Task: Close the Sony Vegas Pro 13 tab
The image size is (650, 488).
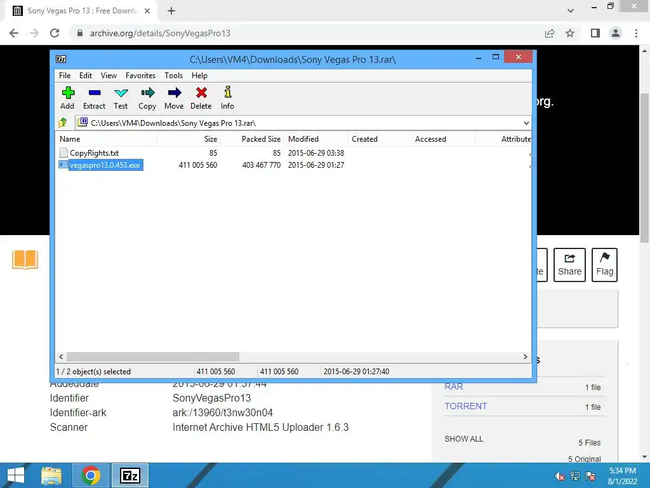Action: pyautogui.click(x=147, y=11)
